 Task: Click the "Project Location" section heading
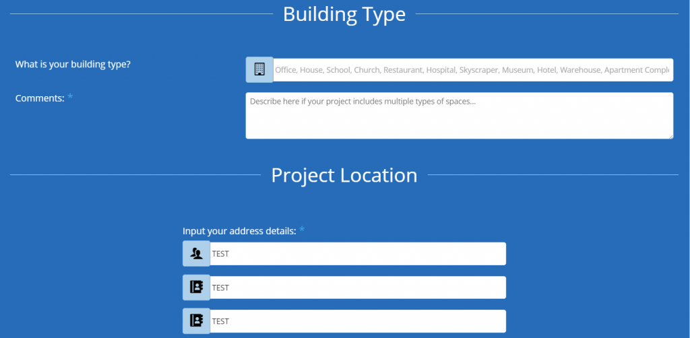pos(344,175)
